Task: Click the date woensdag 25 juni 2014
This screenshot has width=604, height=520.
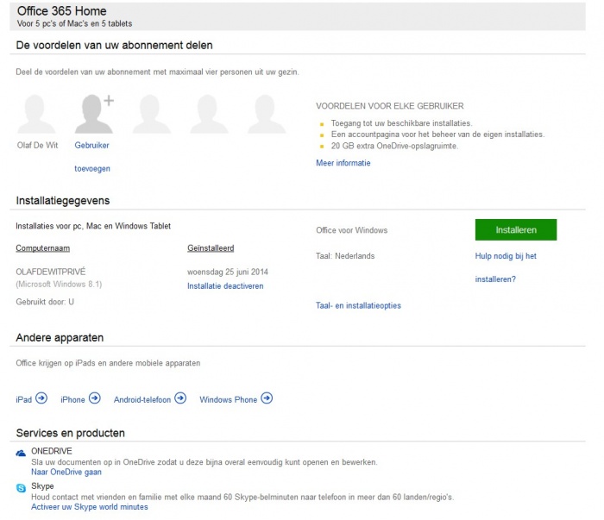Action: click(x=228, y=272)
